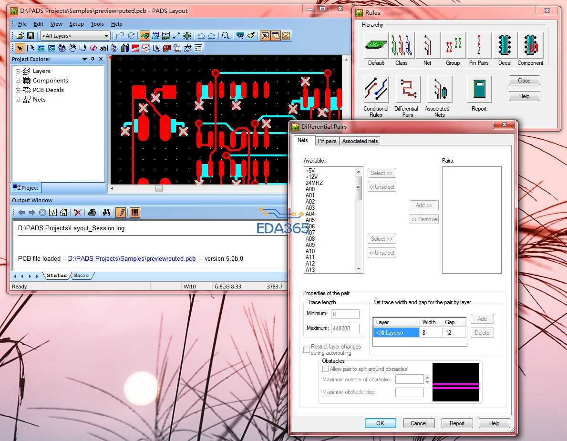Open the previewrouted.pcb file link
Viewport: 567px width, 441px height.
click(x=132, y=259)
